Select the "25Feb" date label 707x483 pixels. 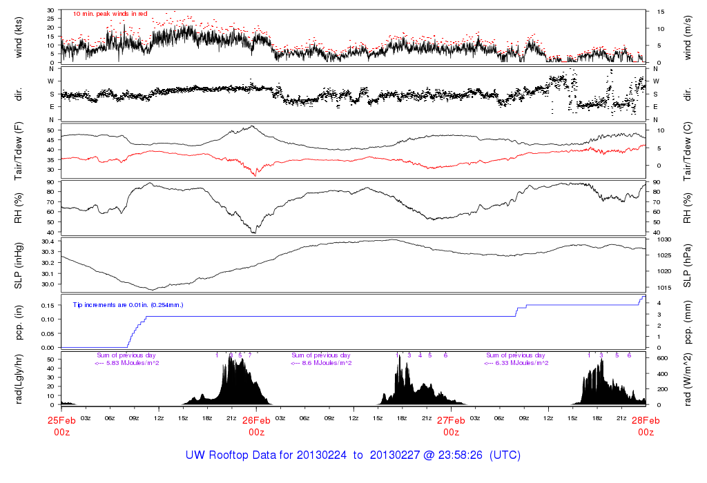click(x=61, y=420)
